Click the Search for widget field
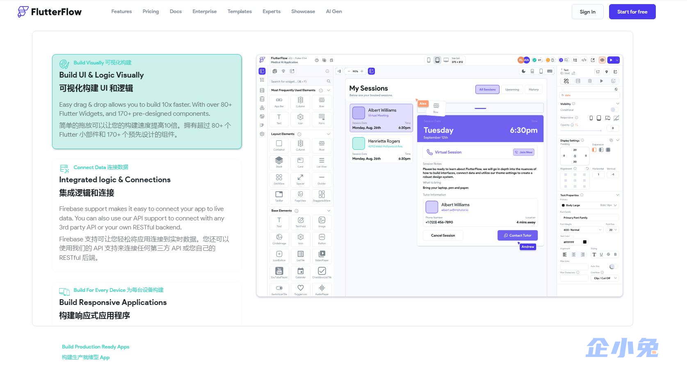The image size is (687, 369). (x=300, y=81)
